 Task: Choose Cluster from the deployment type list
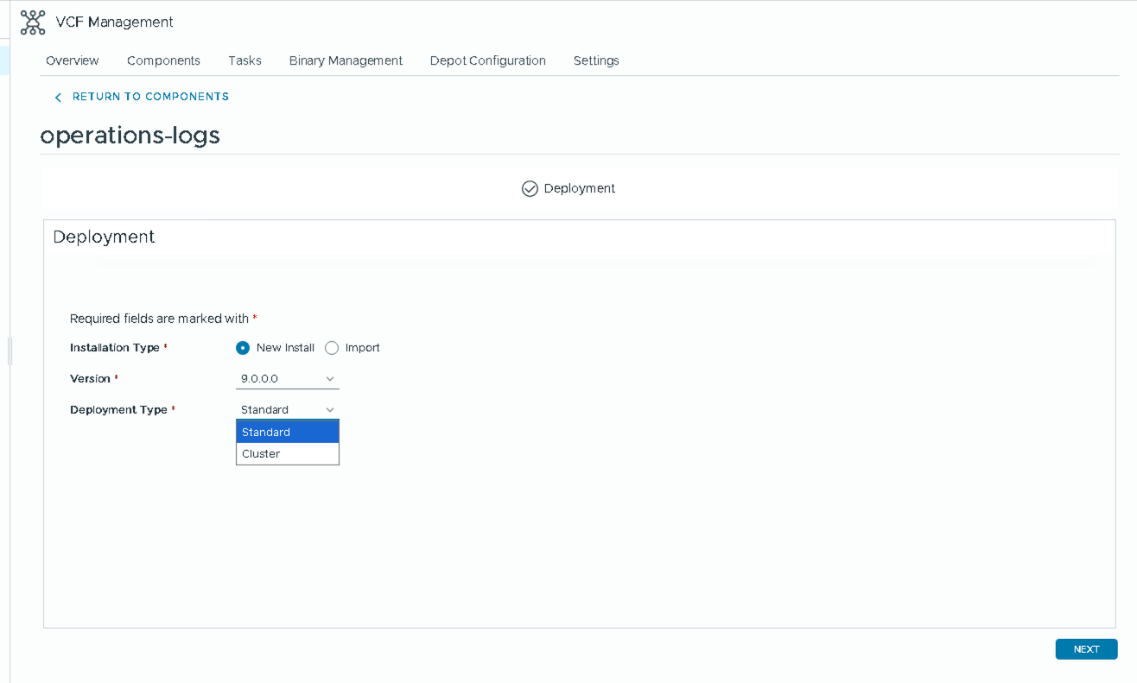coord(287,454)
